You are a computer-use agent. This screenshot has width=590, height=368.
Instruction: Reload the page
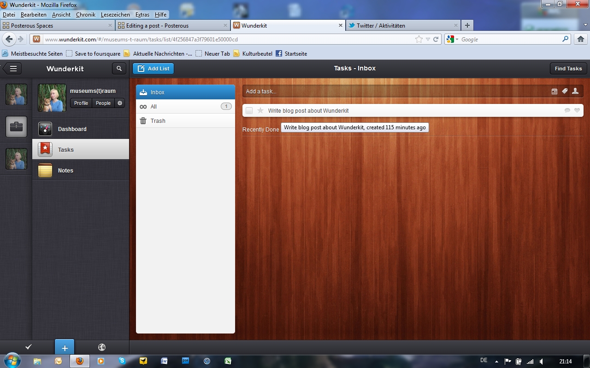coord(436,40)
